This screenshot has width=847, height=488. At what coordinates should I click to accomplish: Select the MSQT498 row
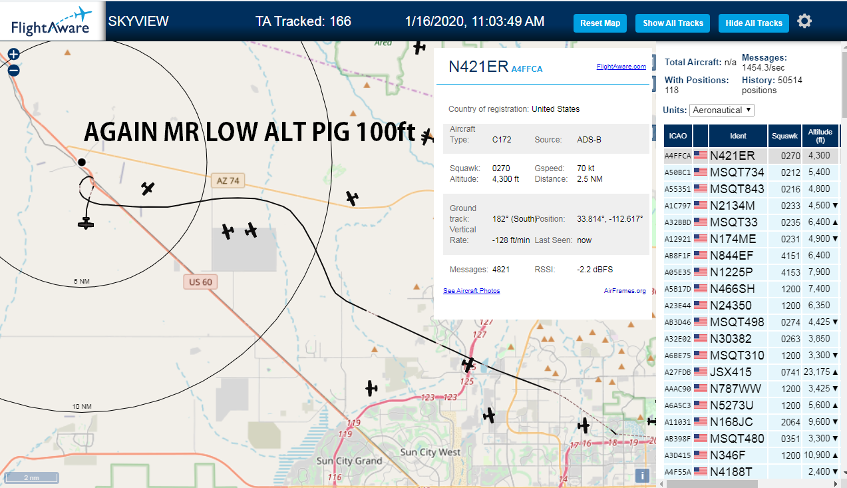coord(752,322)
